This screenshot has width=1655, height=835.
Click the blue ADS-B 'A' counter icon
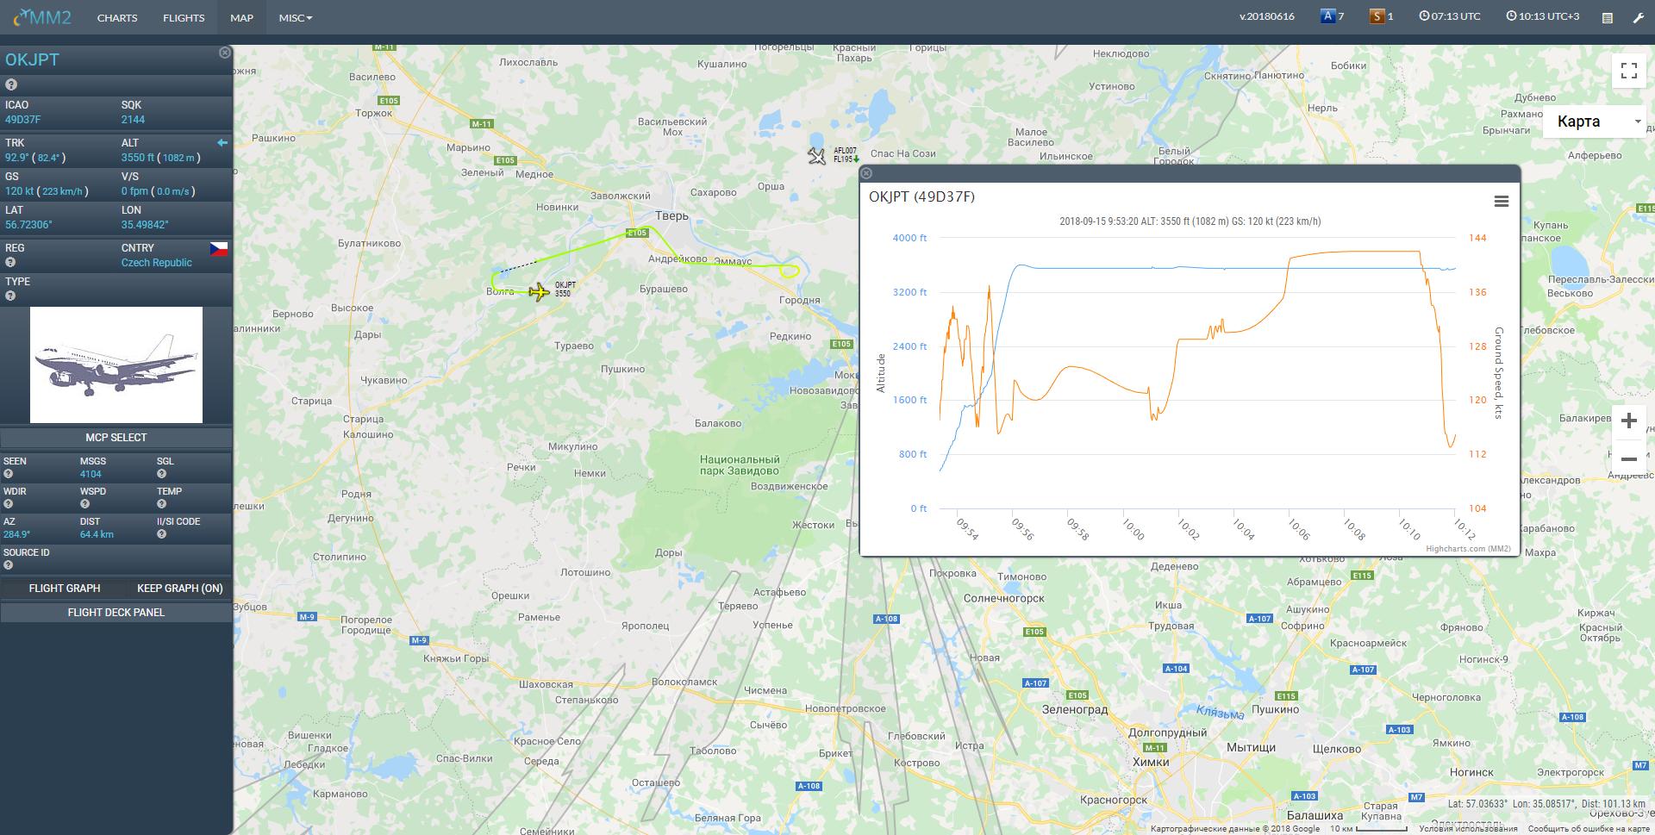point(1327,16)
